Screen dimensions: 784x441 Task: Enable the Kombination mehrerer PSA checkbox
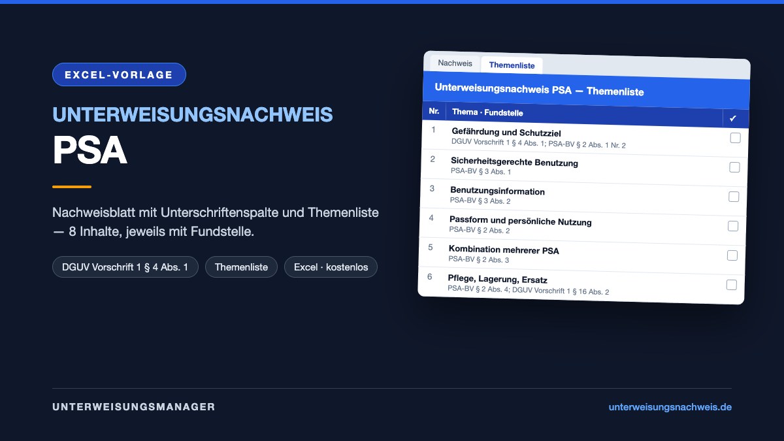click(x=732, y=255)
